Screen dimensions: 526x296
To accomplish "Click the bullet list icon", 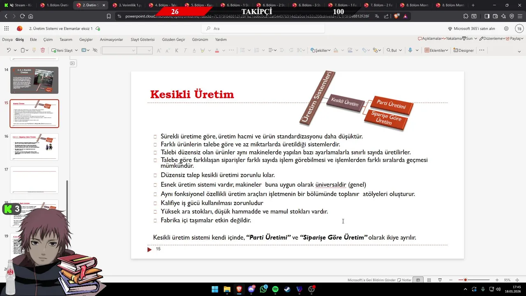I will (x=242, y=50).
